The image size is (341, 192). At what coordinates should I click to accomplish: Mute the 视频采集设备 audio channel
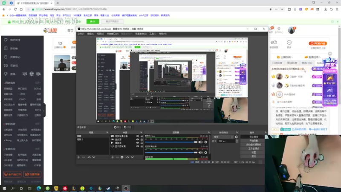(200, 153)
